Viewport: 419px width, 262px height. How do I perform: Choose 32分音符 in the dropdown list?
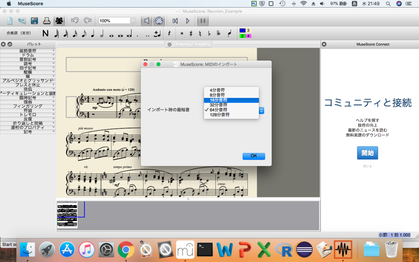coord(232,105)
